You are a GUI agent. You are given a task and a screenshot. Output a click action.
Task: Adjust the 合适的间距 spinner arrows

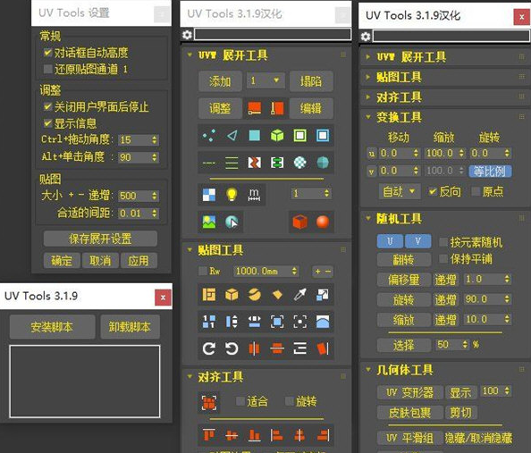point(155,213)
